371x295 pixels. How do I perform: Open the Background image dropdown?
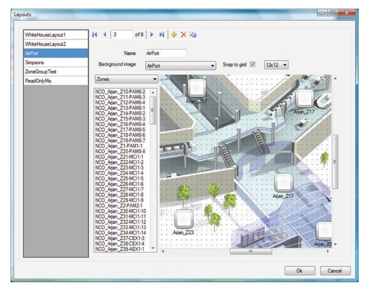tap(181, 66)
